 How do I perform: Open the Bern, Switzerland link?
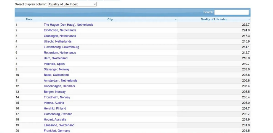click(x=56, y=58)
